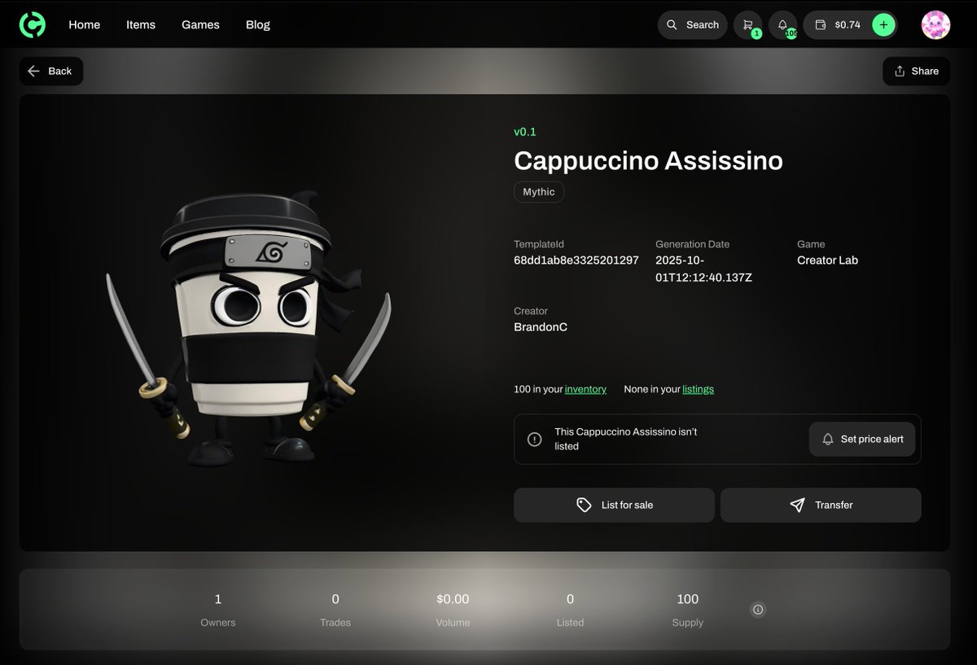Click the stats info icon
Viewport: 977px width, 665px height.
(x=758, y=610)
